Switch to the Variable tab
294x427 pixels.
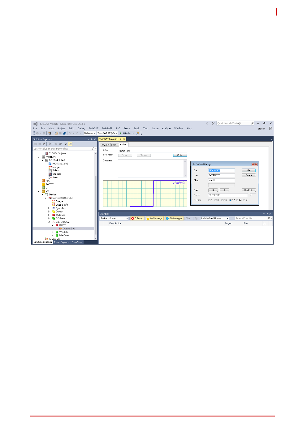[106, 145]
